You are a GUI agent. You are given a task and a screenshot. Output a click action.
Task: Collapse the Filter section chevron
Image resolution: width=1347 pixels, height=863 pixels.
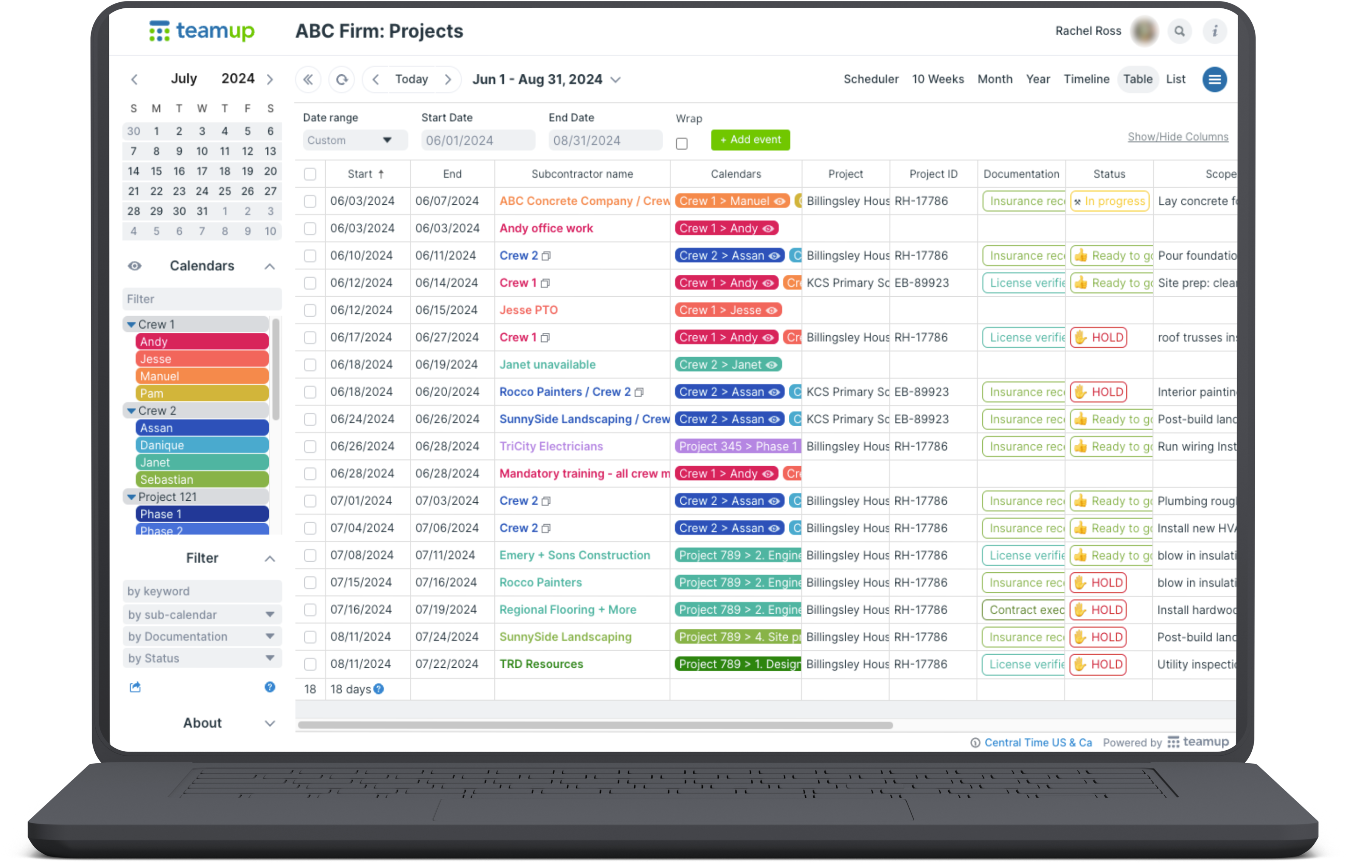coord(269,559)
